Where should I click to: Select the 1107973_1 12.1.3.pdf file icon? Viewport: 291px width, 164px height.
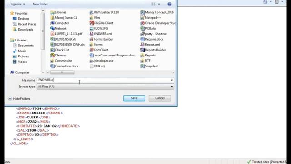[x=52, y=34]
